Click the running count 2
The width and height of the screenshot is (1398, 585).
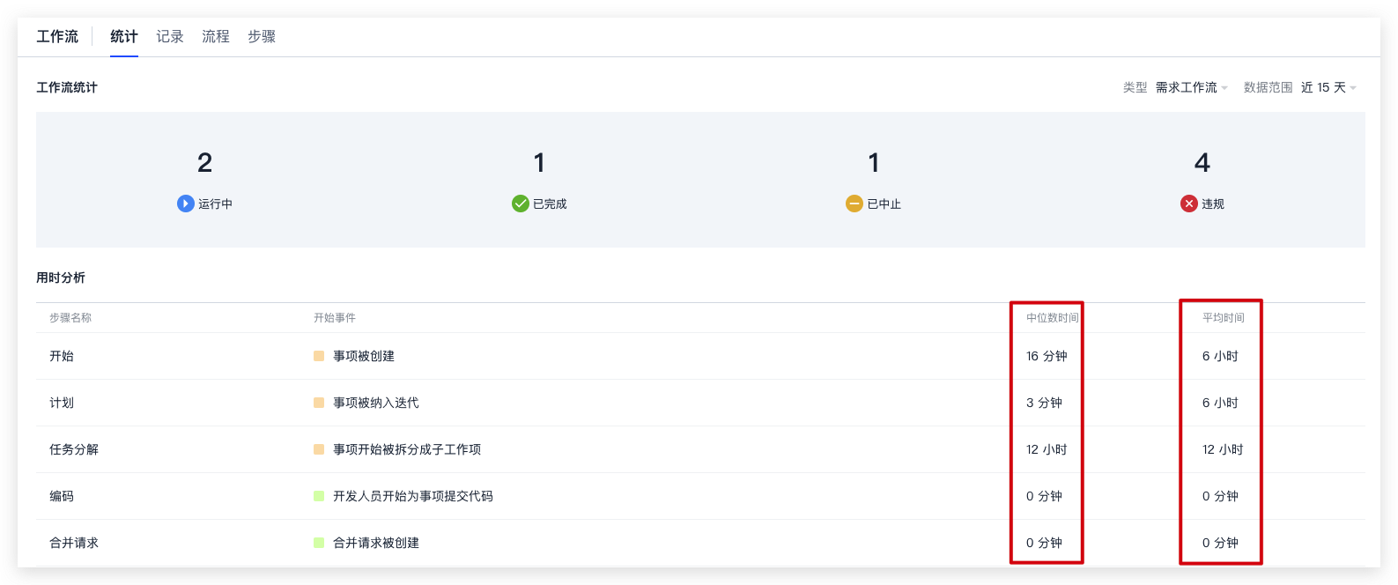pyautogui.click(x=204, y=163)
